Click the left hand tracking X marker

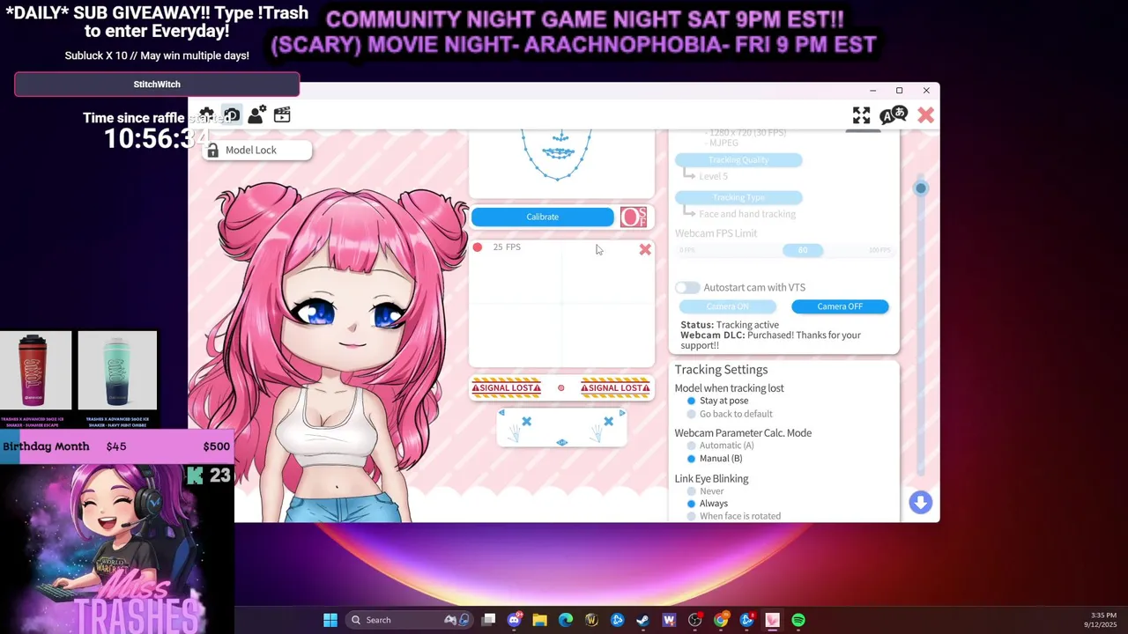526,422
